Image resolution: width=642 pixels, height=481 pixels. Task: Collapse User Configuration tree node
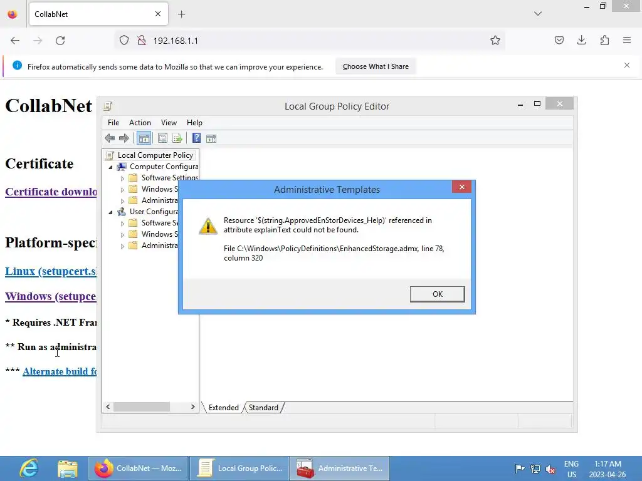110,212
